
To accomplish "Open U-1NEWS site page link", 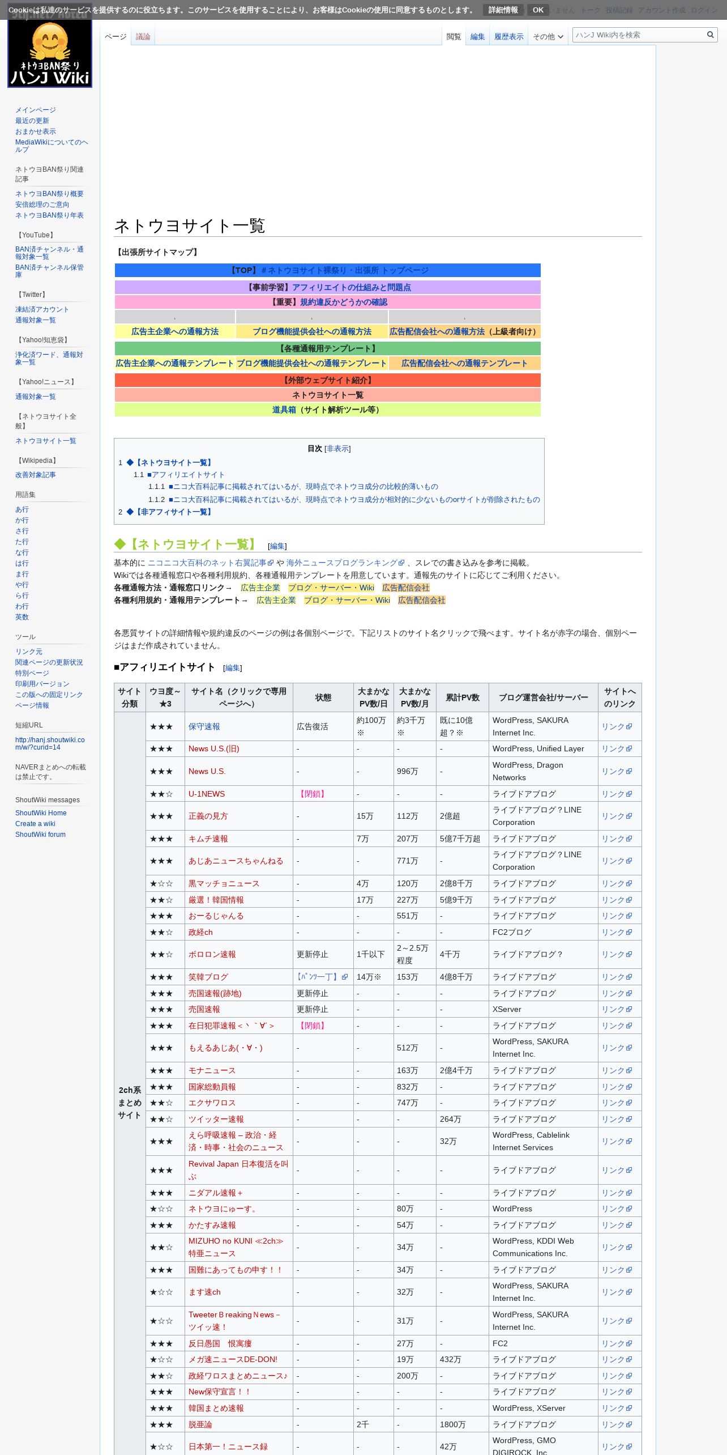I will 207,794.
